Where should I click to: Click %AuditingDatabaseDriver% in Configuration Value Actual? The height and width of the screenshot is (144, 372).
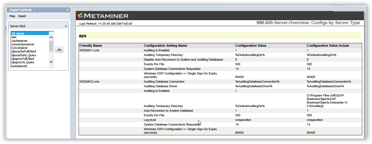[325, 86]
